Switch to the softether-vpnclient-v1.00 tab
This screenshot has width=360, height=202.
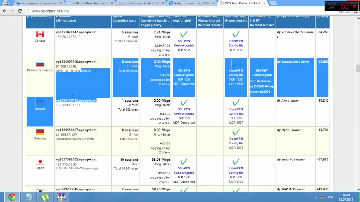click(x=141, y=3)
